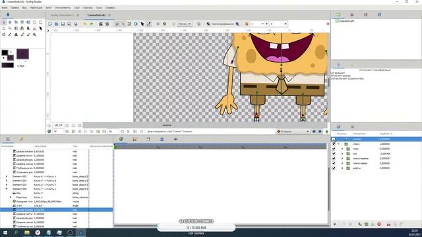This screenshot has width=422, height=237.
Task: Expand the тело layer group
Action: coord(342,149)
